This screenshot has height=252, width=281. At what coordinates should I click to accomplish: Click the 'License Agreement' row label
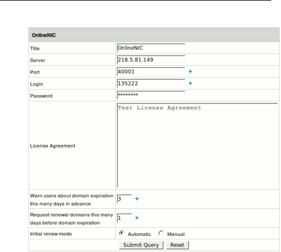(x=53, y=146)
